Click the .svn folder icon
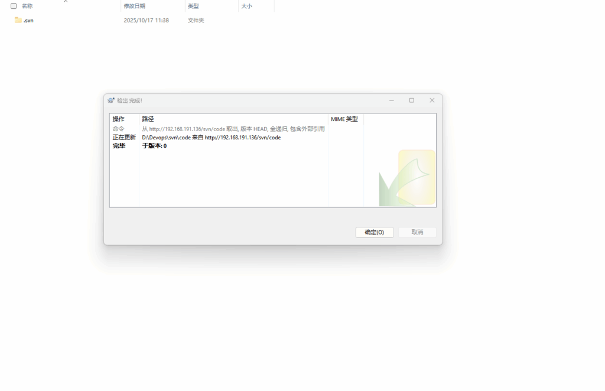 18,20
